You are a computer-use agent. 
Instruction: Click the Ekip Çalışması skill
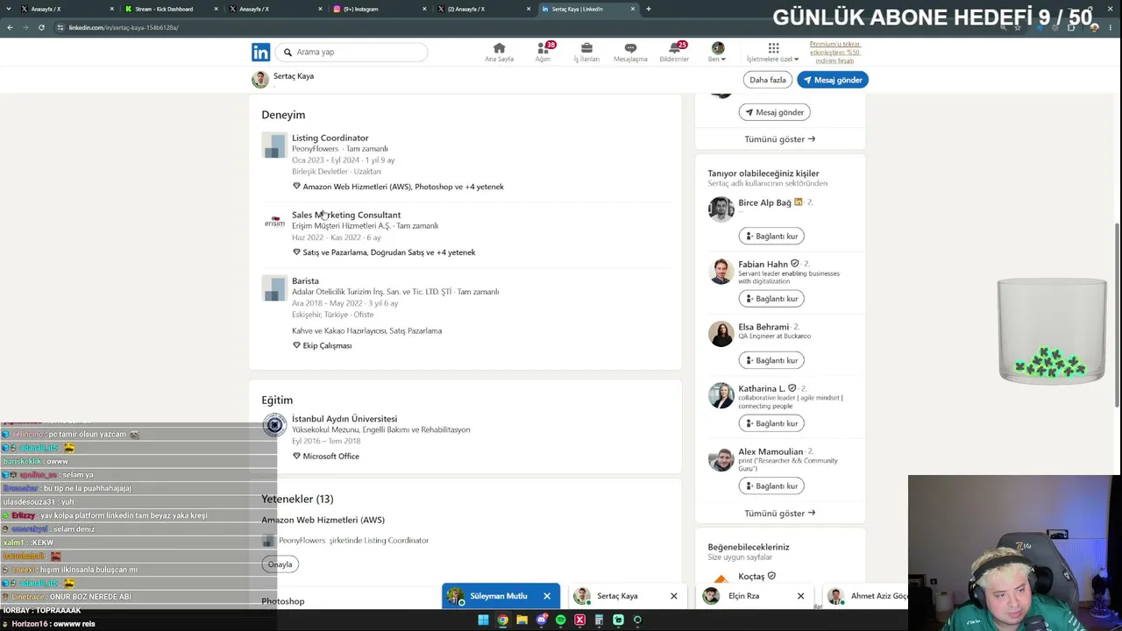[322, 345]
